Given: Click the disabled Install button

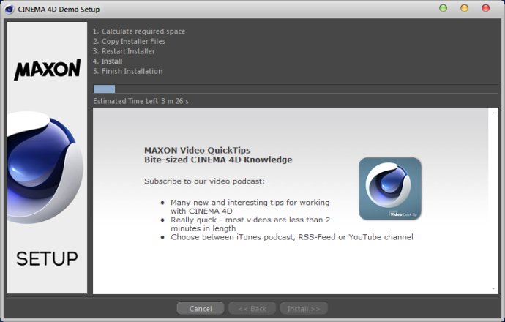Looking at the screenshot, I should (304, 309).
